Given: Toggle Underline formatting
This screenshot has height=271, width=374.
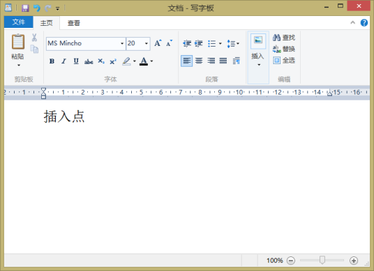Looking at the screenshot, I should click(x=76, y=61).
